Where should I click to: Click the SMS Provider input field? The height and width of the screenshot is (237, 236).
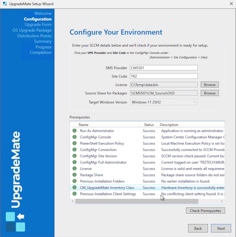click(x=164, y=68)
